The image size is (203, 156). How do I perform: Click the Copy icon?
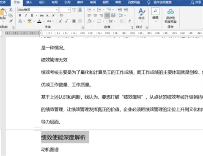coord(11,15)
